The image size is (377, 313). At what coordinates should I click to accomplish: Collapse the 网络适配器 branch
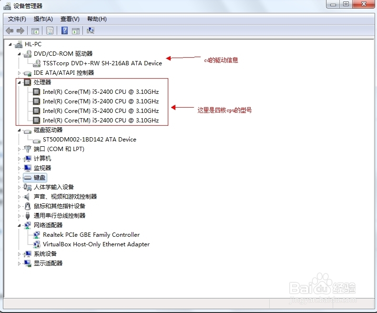click(19, 225)
